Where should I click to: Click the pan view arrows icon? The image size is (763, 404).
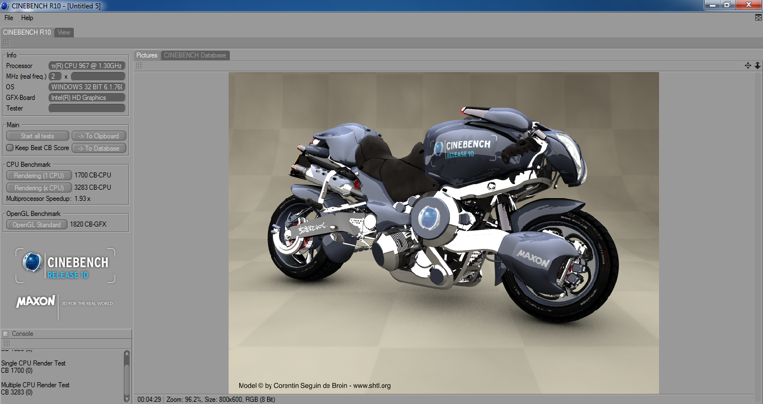pyautogui.click(x=748, y=65)
